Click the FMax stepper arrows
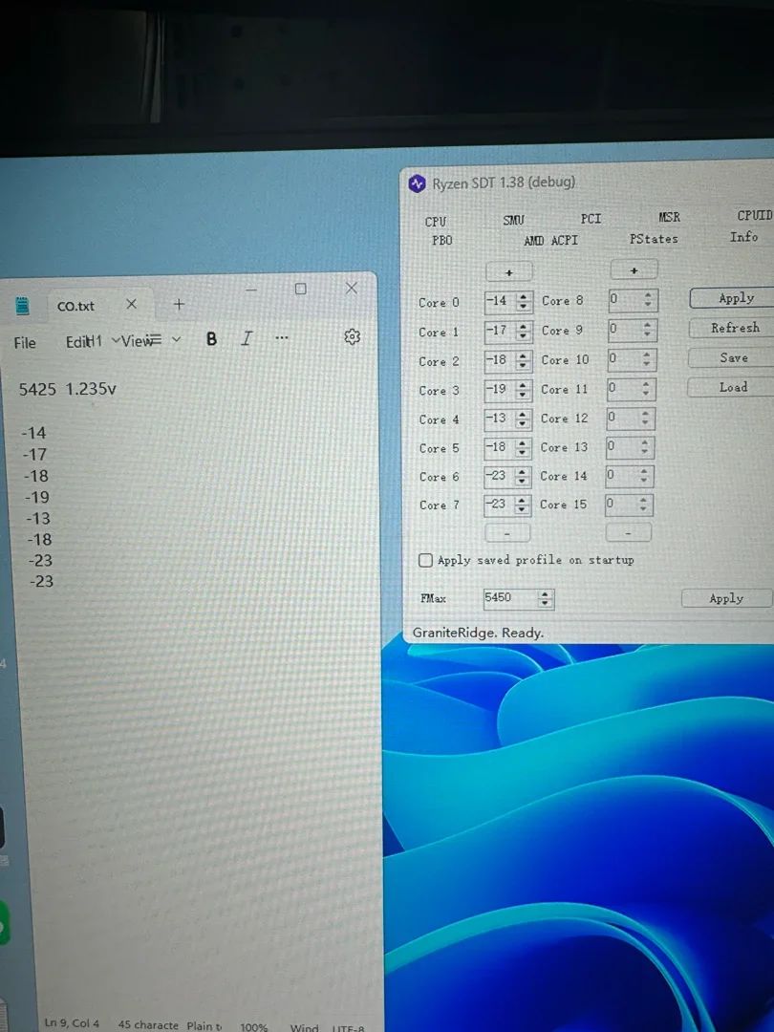Viewport: 774px width, 1032px height. pyautogui.click(x=545, y=598)
